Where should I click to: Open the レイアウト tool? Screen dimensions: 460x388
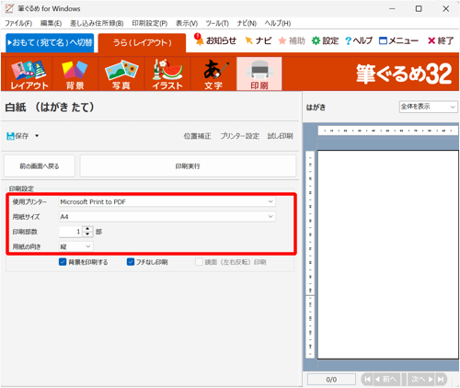coord(29,74)
